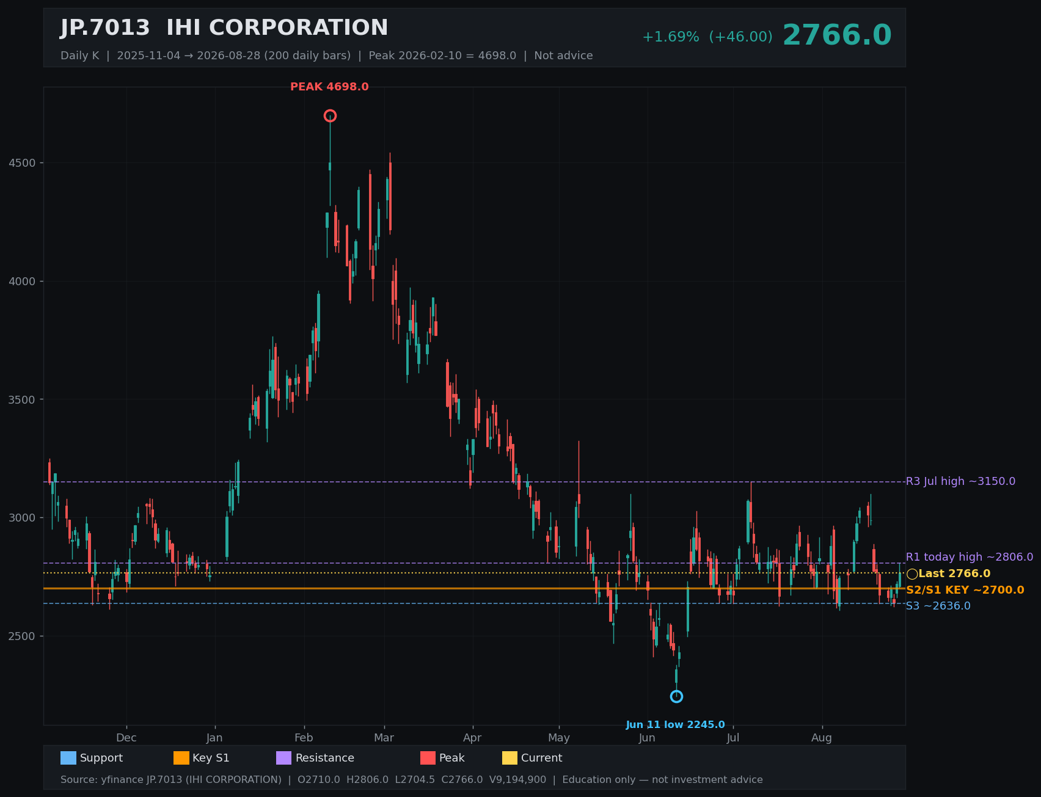Select the red Peak legend swatch
This screenshot has width=1041, height=797.
coord(428,758)
